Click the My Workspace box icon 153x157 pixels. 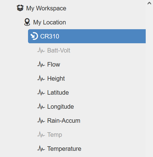click(20, 8)
